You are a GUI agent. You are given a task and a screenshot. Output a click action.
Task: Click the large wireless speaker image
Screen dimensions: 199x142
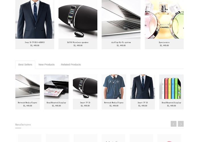coord(78,19)
